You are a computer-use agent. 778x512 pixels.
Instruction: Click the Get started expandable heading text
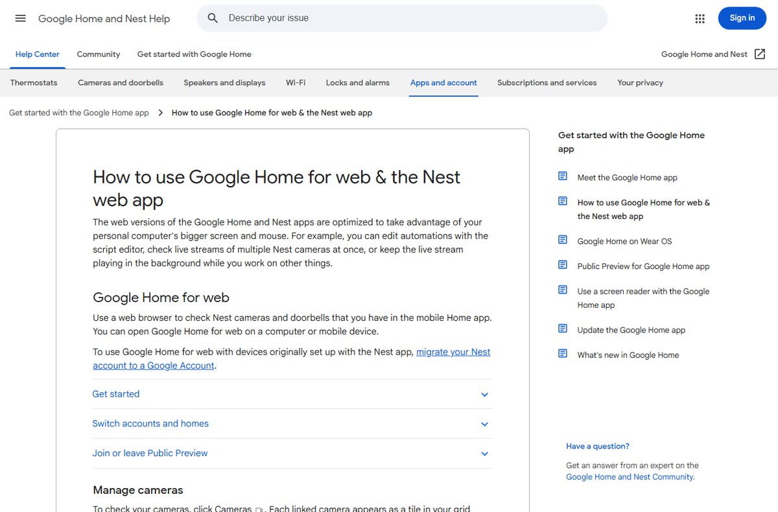click(x=116, y=394)
